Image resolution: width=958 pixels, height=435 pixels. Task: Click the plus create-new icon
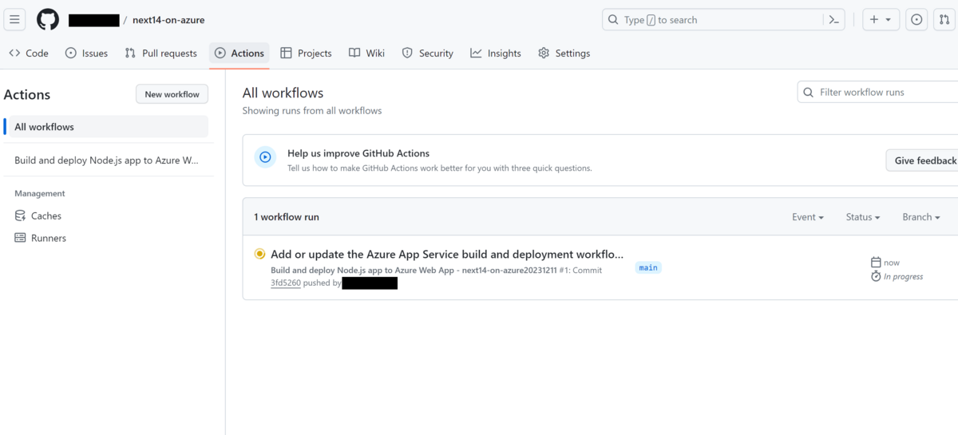tap(874, 20)
